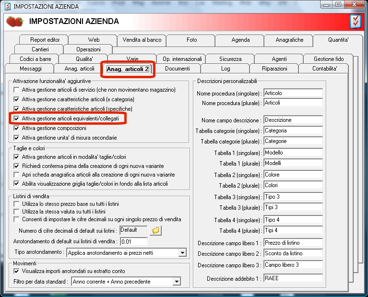Open the Operazioni tab
This screenshot has width=368, height=297.
(x=88, y=49)
